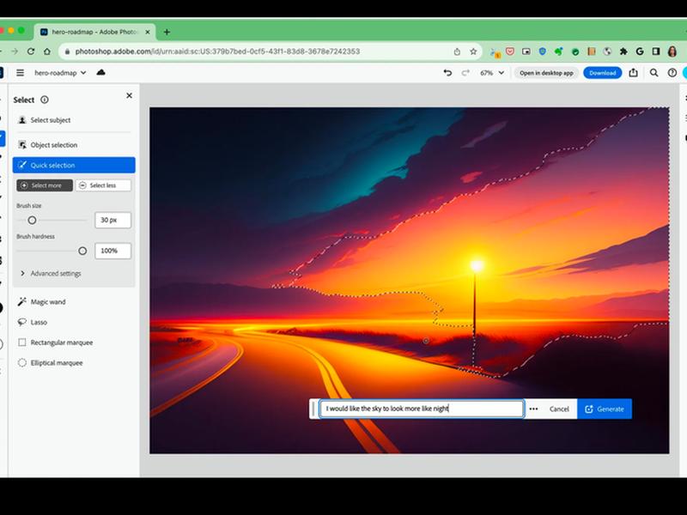Click the Grammarly G extension icon
The image size is (687, 515).
coord(640,51)
